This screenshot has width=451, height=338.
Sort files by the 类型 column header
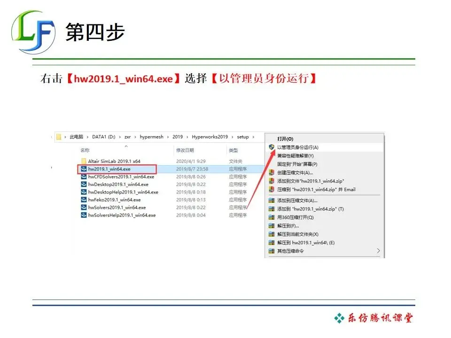[233, 150]
